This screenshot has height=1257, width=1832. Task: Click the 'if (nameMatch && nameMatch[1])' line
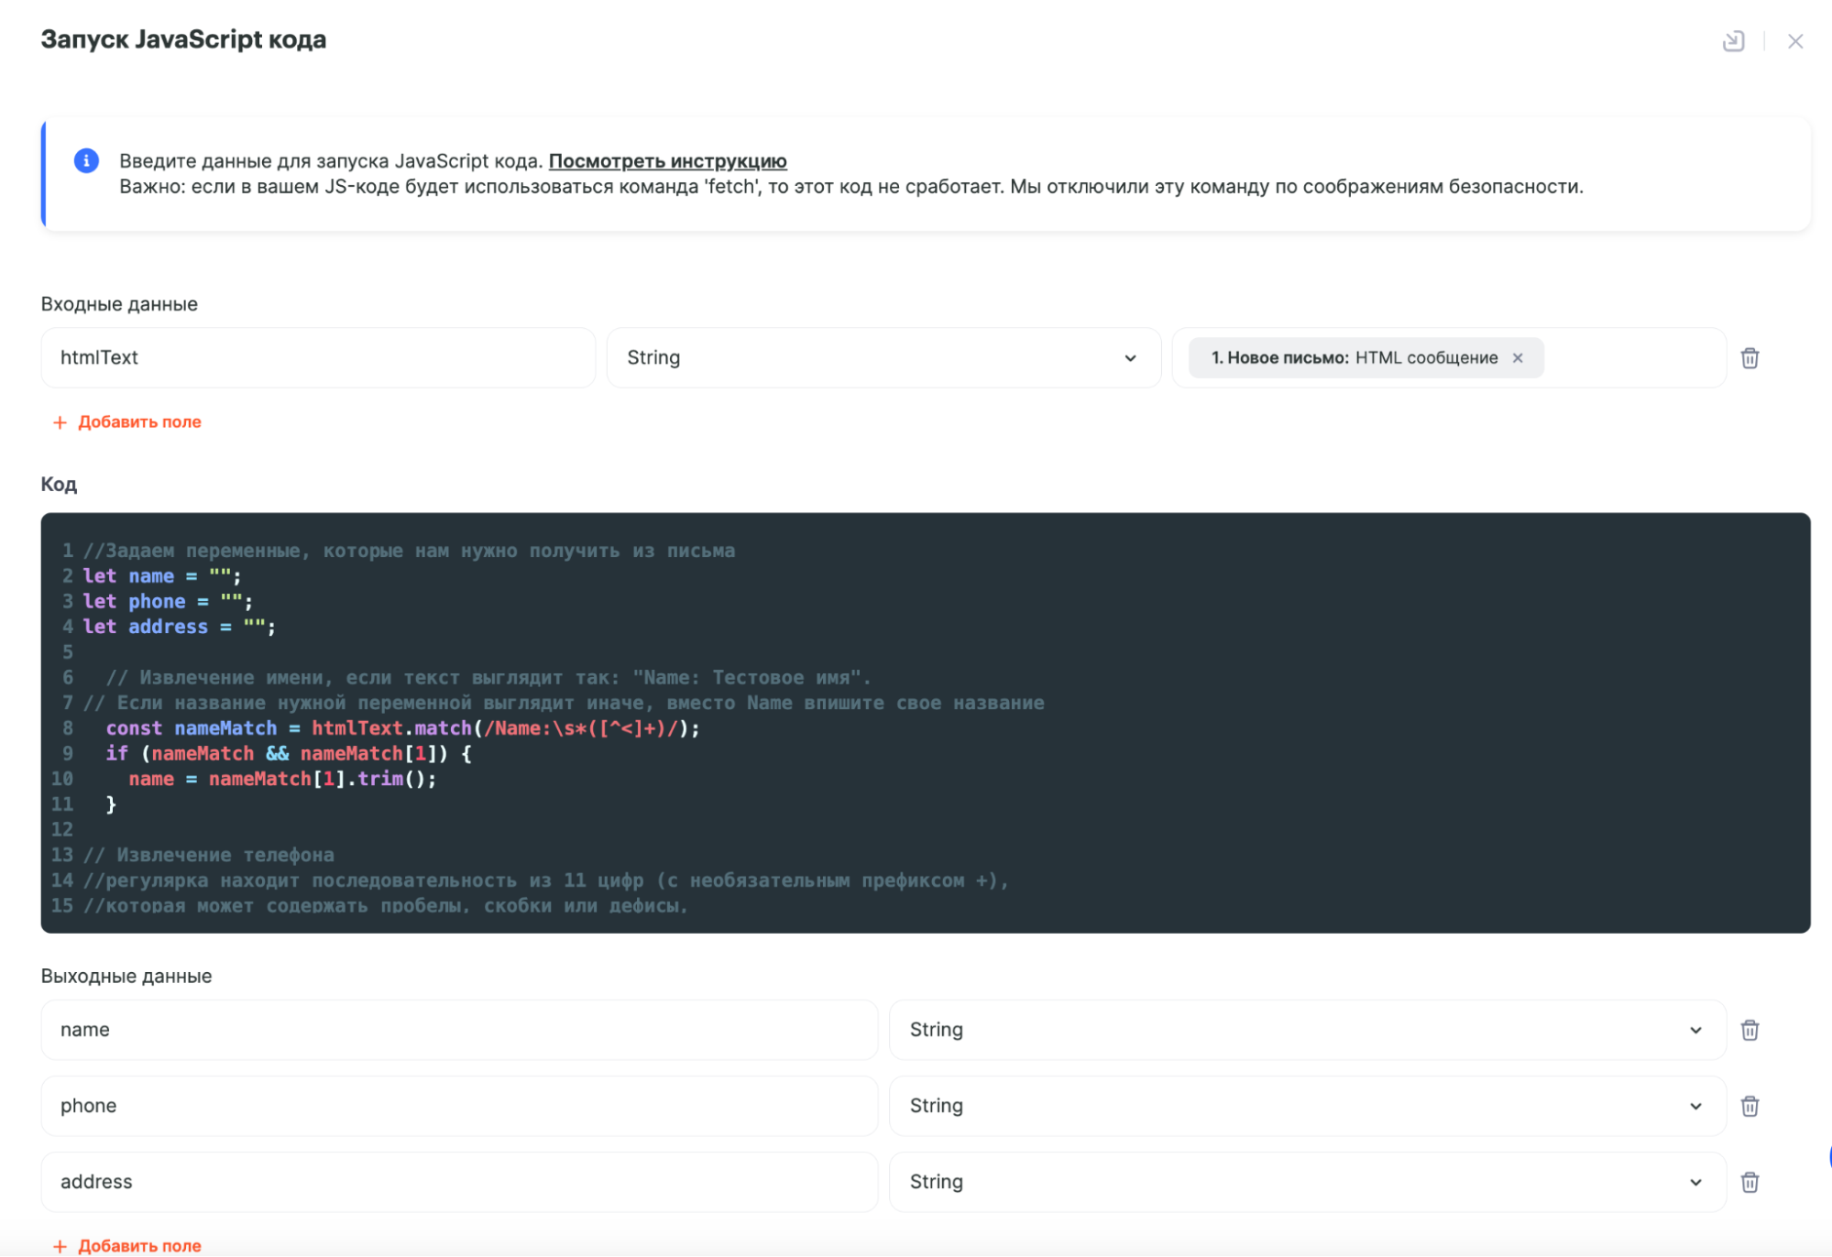289,753
